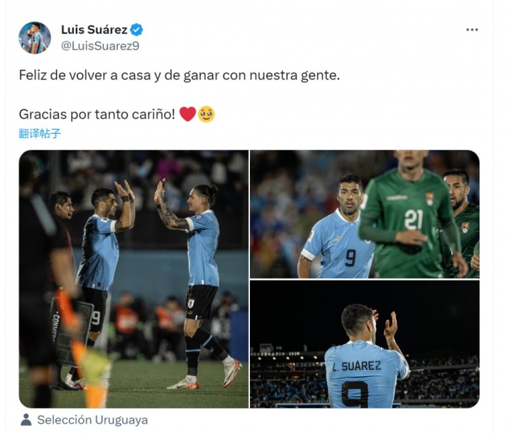Open the Luis Suárez display name
Image resolution: width=508 pixels, height=433 pixels.
94,30
